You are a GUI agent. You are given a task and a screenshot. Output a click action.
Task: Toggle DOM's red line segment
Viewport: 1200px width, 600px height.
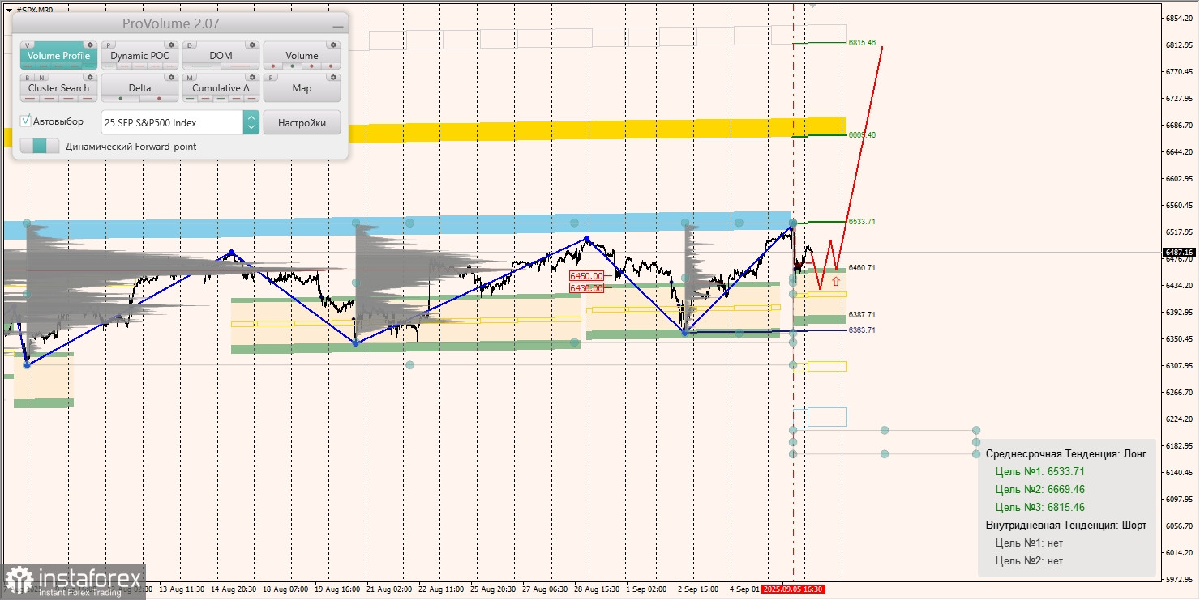click(x=240, y=66)
